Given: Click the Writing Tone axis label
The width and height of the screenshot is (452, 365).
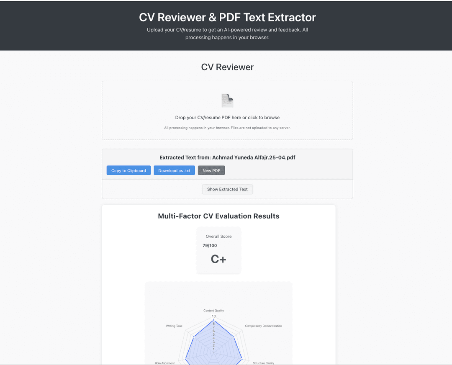Looking at the screenshot, I should click(174, 326).
